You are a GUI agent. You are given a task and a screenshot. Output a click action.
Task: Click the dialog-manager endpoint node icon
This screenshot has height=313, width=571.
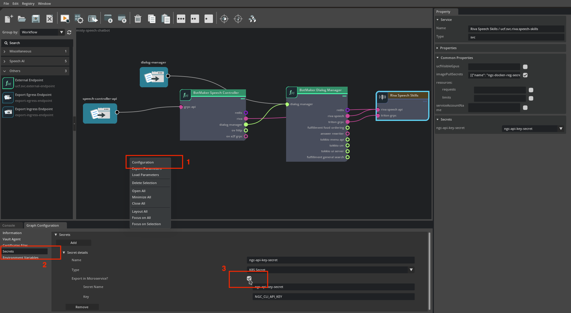[x=154, y=77]
